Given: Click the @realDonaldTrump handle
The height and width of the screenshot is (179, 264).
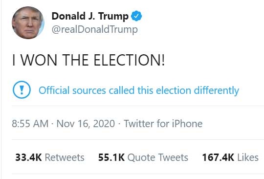Looking at the screenshot, I should pyautogui.click(x=95, y=29).
